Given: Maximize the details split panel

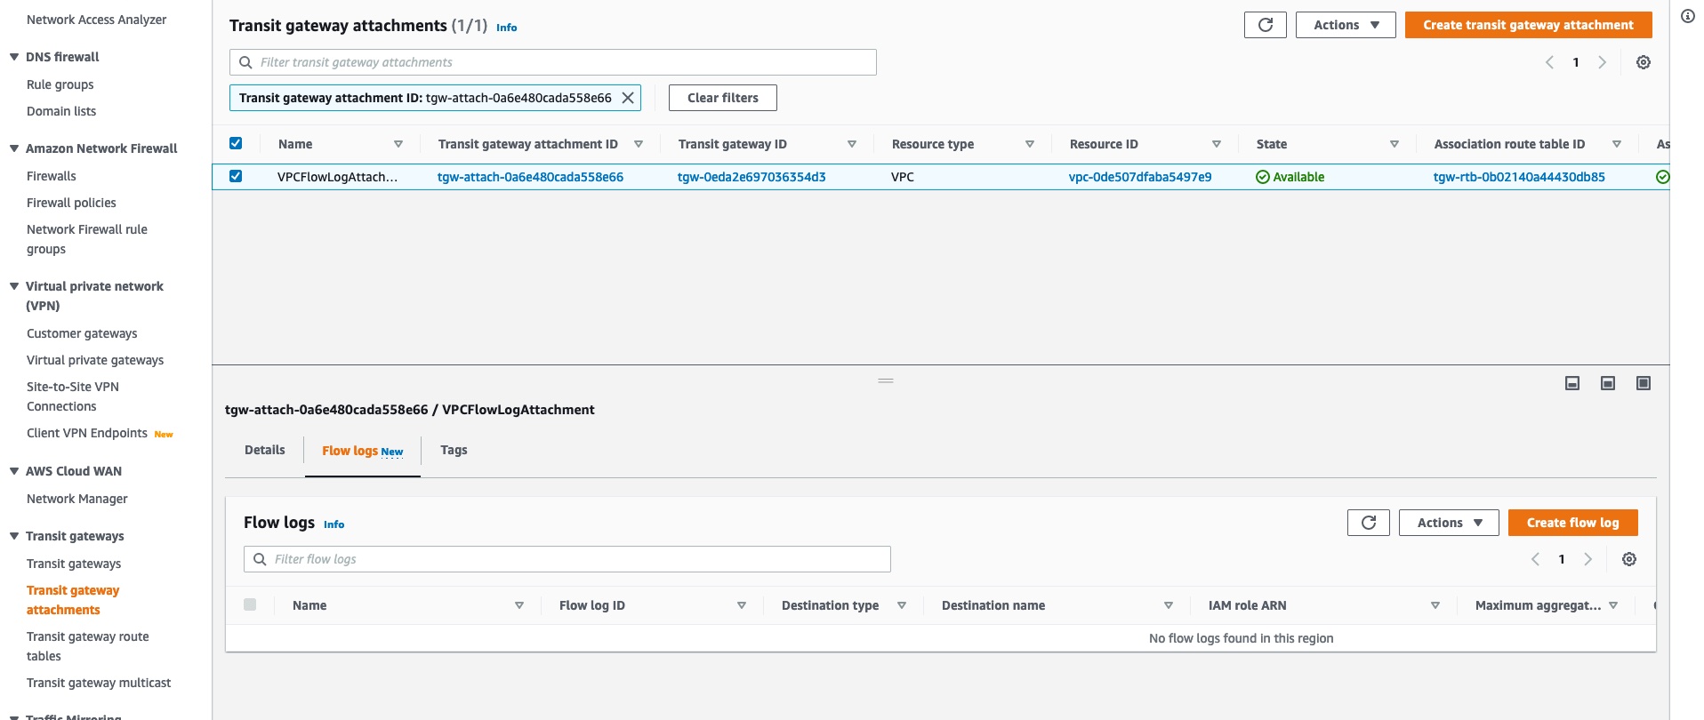Looking at the screenshot, I should click(1644, 383).
